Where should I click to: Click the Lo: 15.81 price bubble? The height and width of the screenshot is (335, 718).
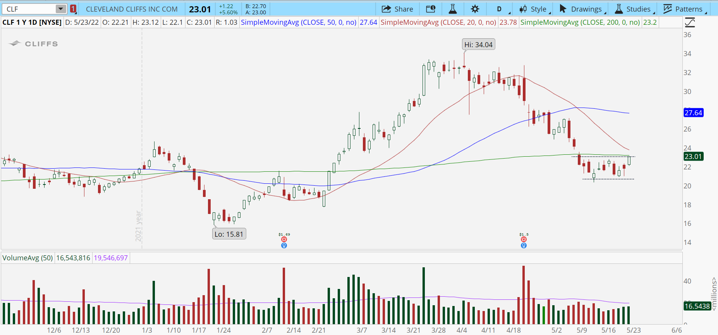click(229, 234)
